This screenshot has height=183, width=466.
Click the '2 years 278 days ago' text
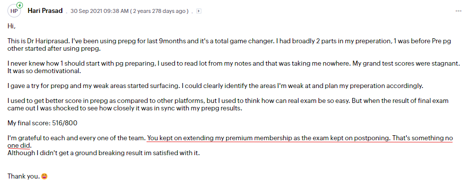coord(159,11)
